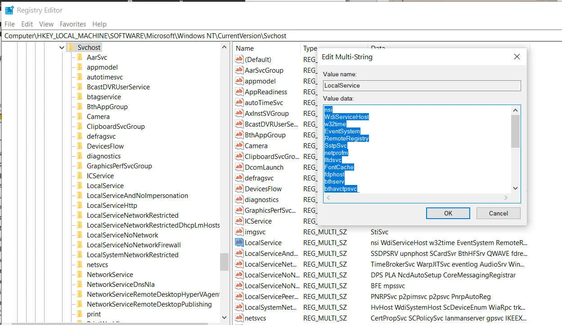Select the DevicesFlow folder icon in tree
Image resolution: width=562 pixels, height=325 pixels.
point(80,146)
